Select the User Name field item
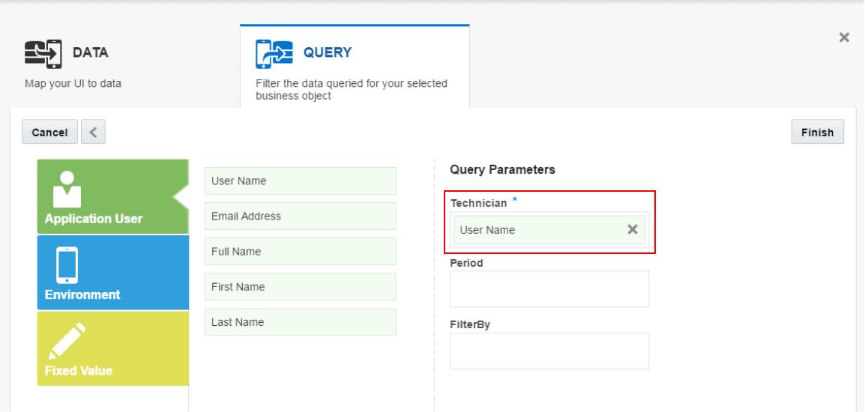Image resolution: width=865 pixels, height=412 pixels. [x=300, y=181]
